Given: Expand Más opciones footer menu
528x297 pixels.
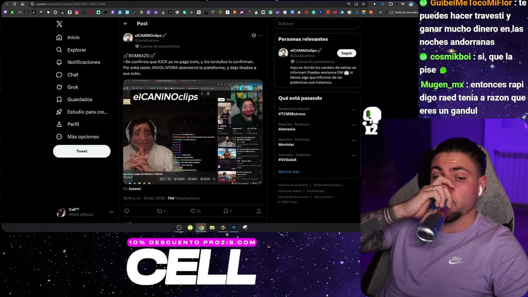Looking at the screenshot, I should click(324, 197).
